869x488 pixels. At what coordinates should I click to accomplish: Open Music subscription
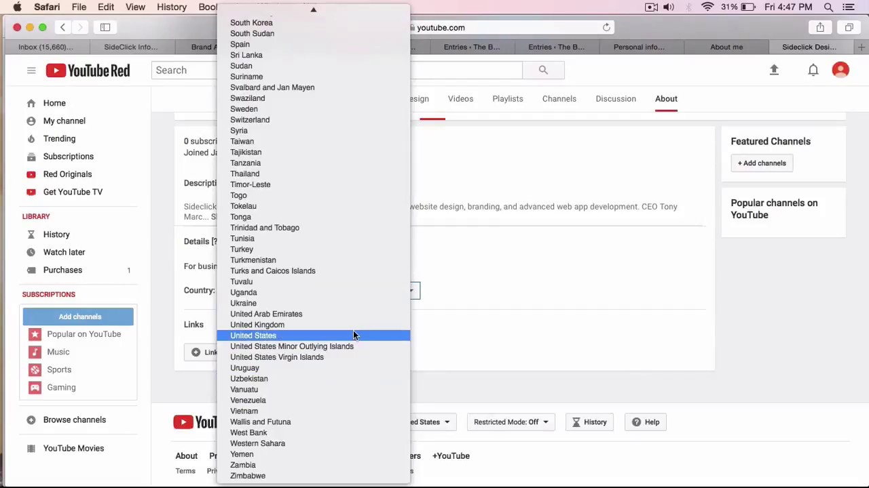(x=58, y=352)
